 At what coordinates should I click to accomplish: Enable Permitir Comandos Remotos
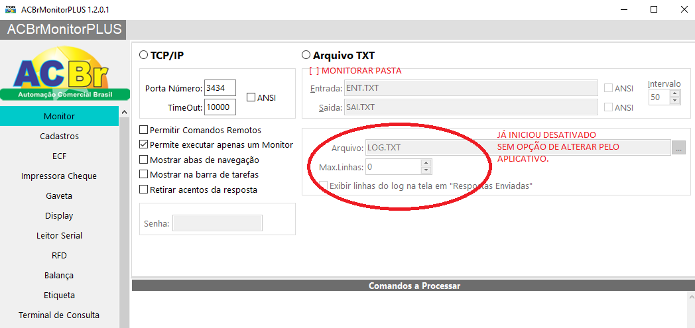pos(143,130)
